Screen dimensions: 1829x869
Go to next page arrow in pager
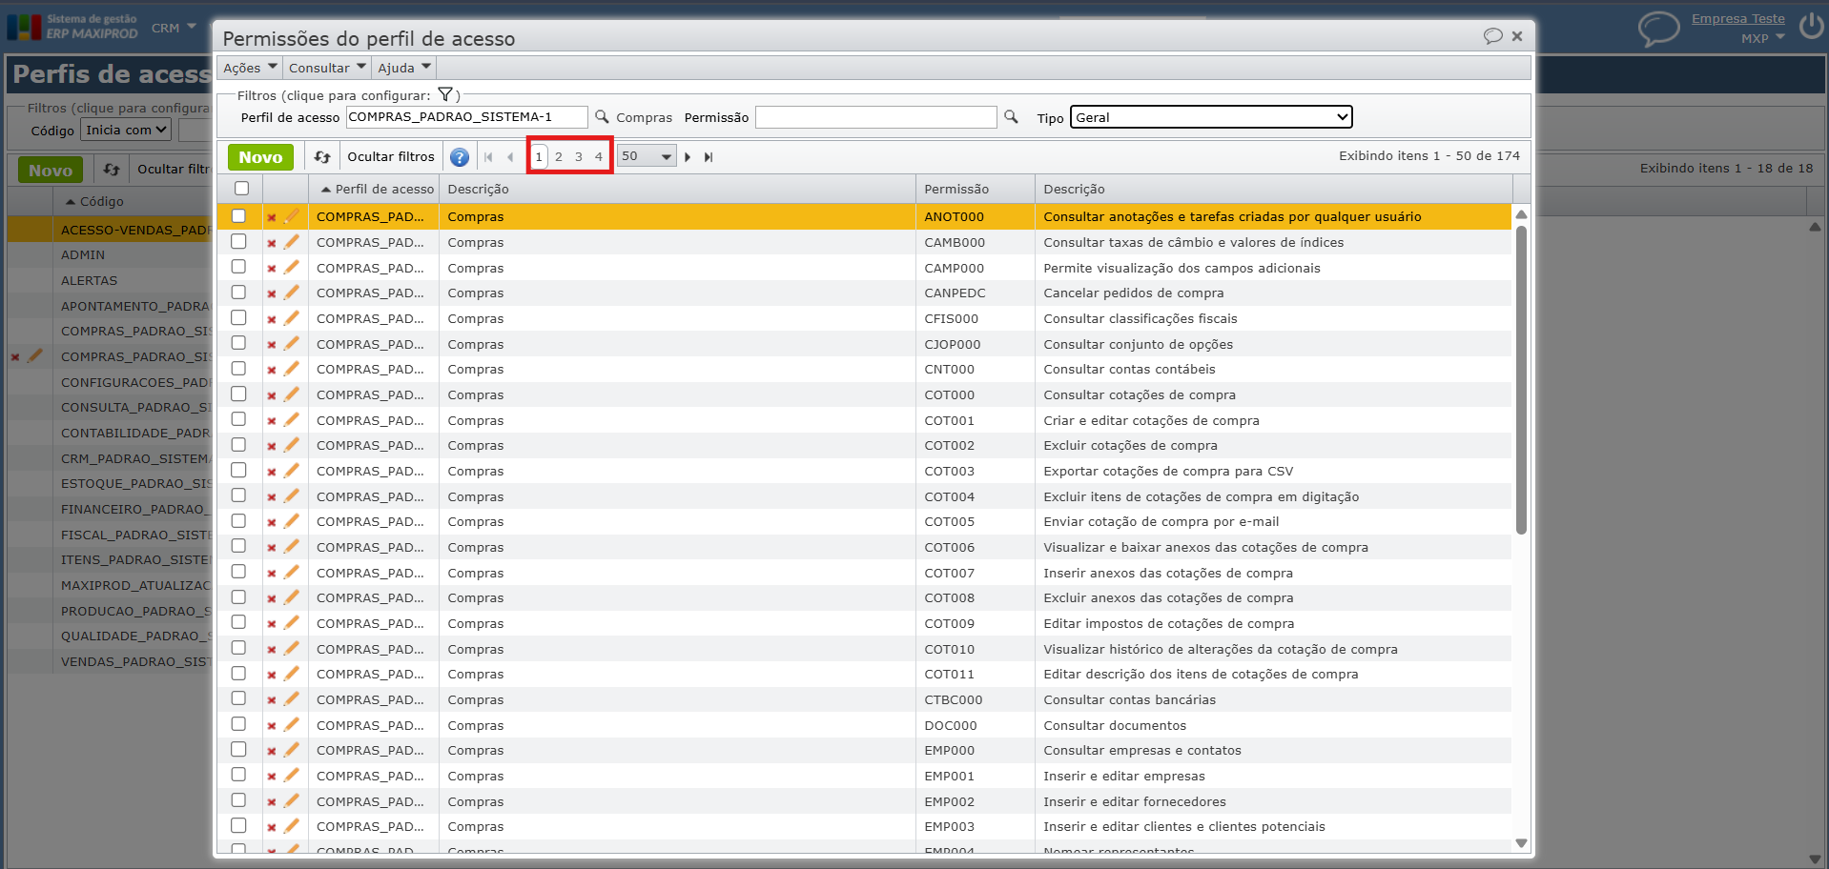688,157
